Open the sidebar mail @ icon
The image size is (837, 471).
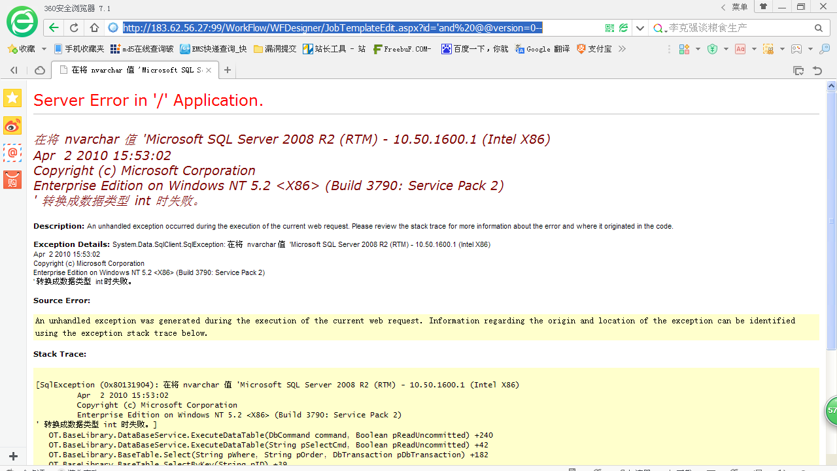click(12, 153)
